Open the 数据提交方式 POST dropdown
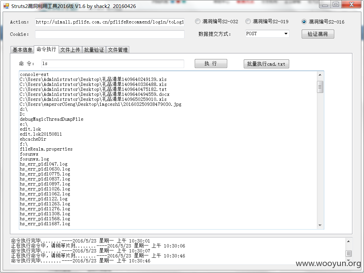The width and height of the screenshot is (364, 273). click(267, 34)
